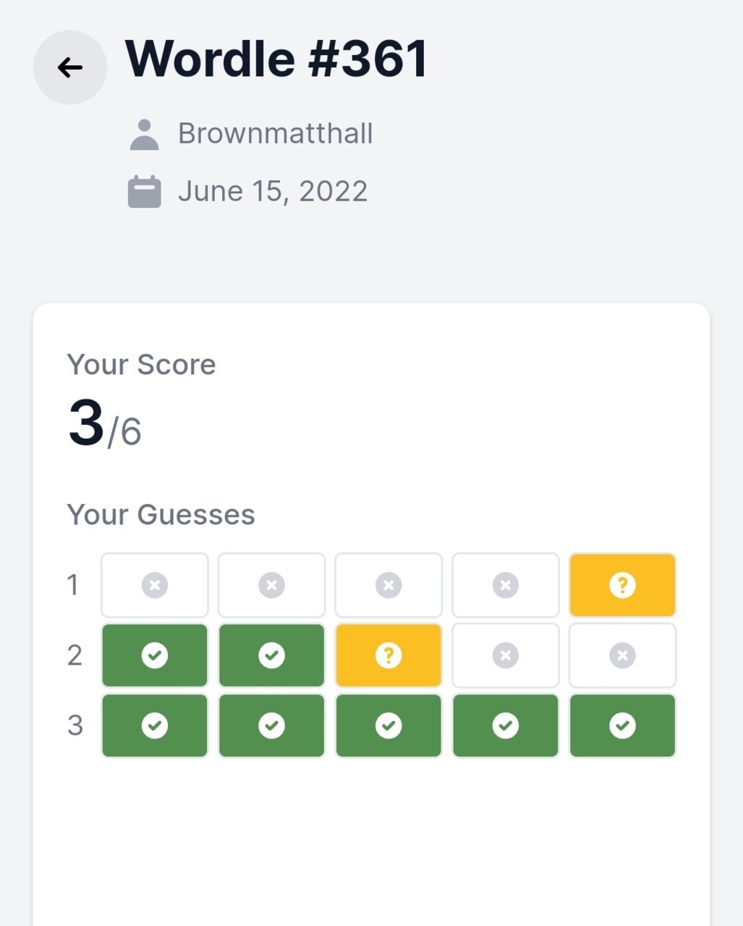
Task: Click the middle green check tile in guess 3
Action: pyautogui.click(x=389, y=725)
